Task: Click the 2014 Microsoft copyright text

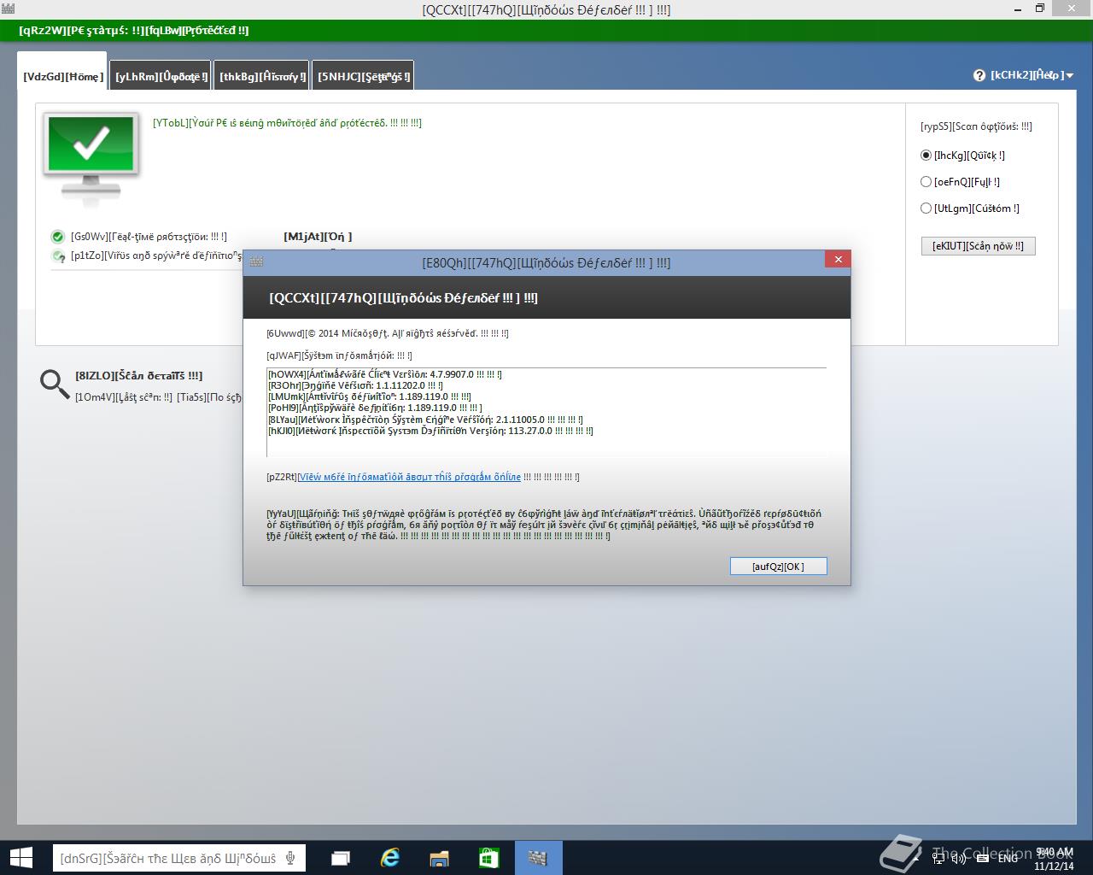Action: (x=388, y=333)
